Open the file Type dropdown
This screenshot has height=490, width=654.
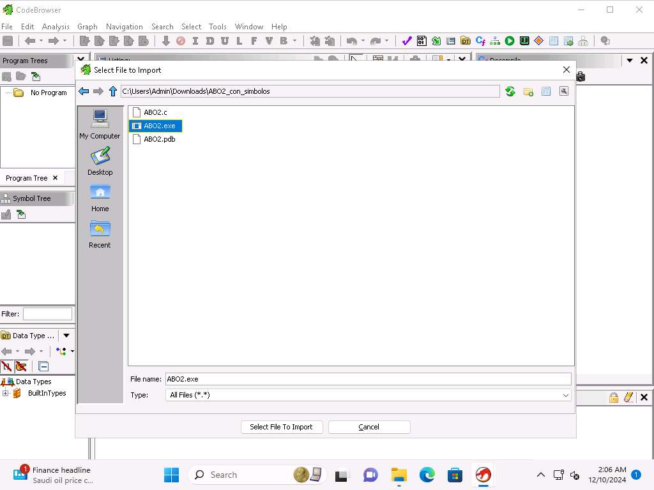click(565, 396)
